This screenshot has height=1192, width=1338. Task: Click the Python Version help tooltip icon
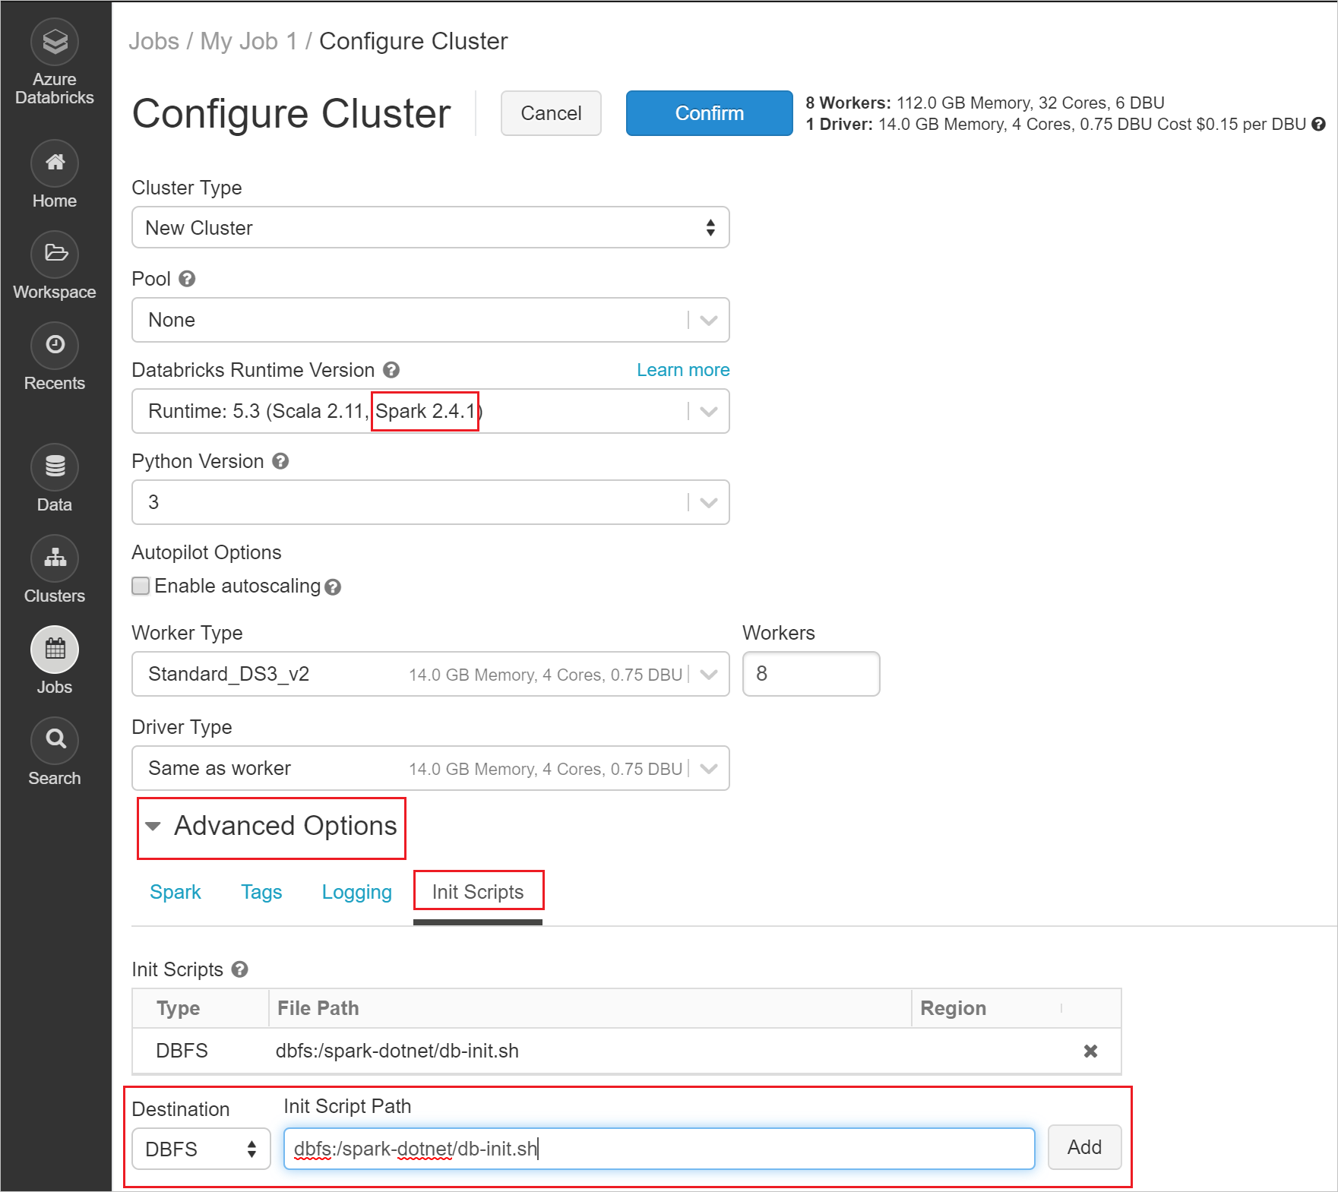(x=280, y=461)
